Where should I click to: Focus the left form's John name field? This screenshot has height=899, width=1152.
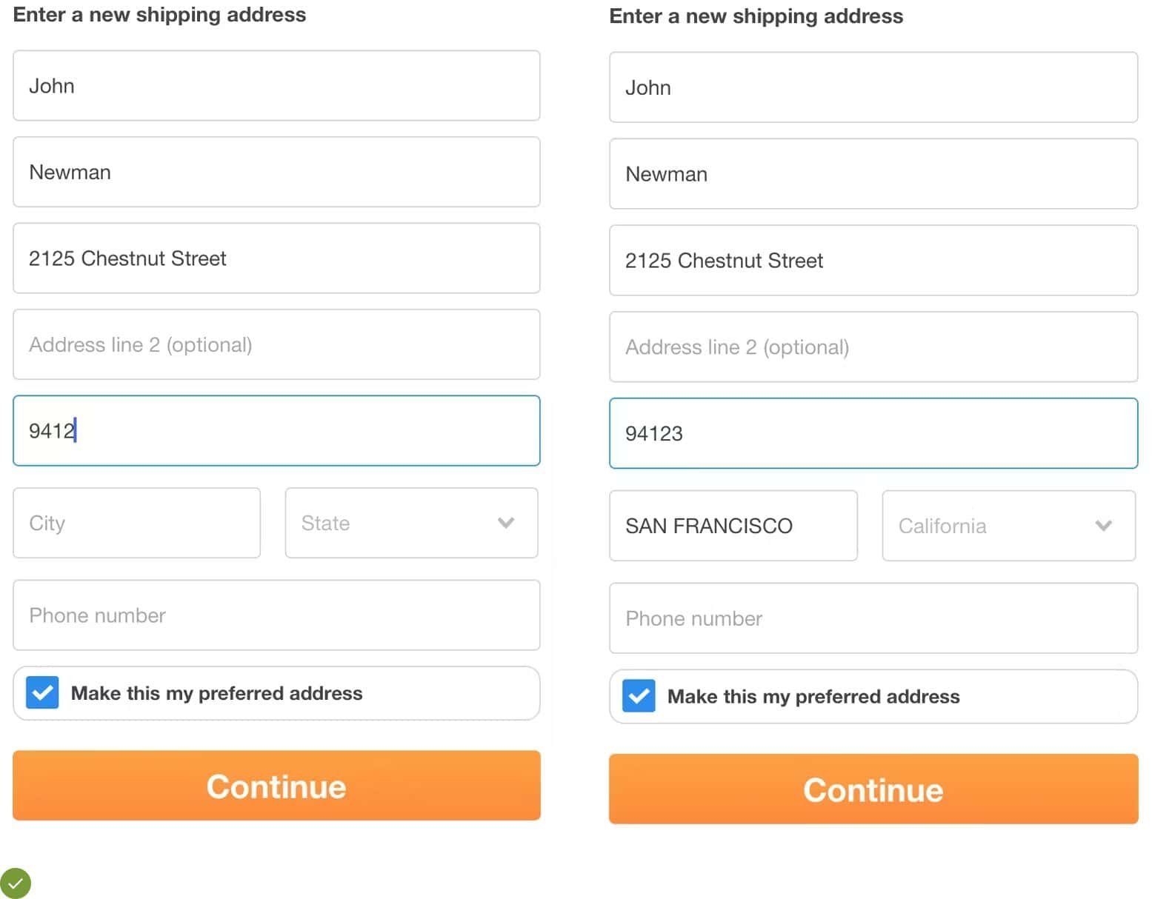point(276,86)
